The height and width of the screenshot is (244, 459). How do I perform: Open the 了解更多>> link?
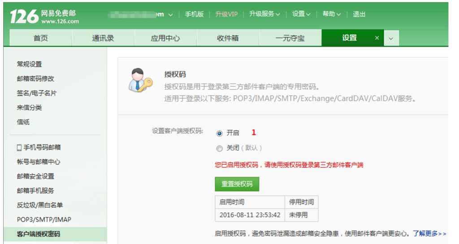[x=429, y=233]
